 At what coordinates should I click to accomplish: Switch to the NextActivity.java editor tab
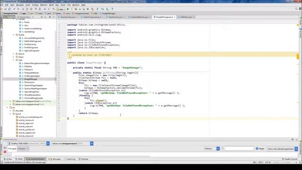(116, 17)
